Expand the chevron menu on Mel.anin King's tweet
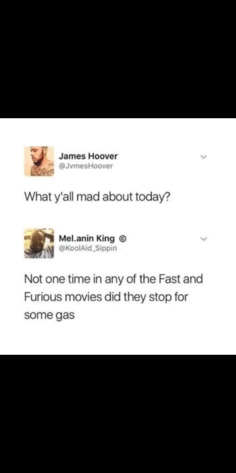The height and width of the screenshot is (473, 236). point(205,239)
